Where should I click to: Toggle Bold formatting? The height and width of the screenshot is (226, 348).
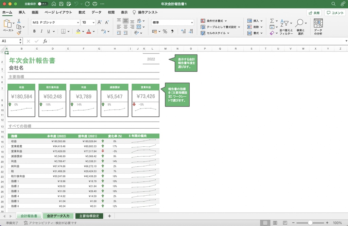[x=34, y=31]
